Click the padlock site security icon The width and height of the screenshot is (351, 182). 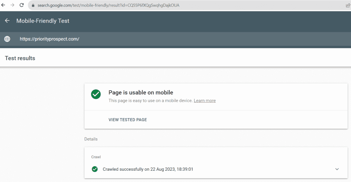click(33, 5)
